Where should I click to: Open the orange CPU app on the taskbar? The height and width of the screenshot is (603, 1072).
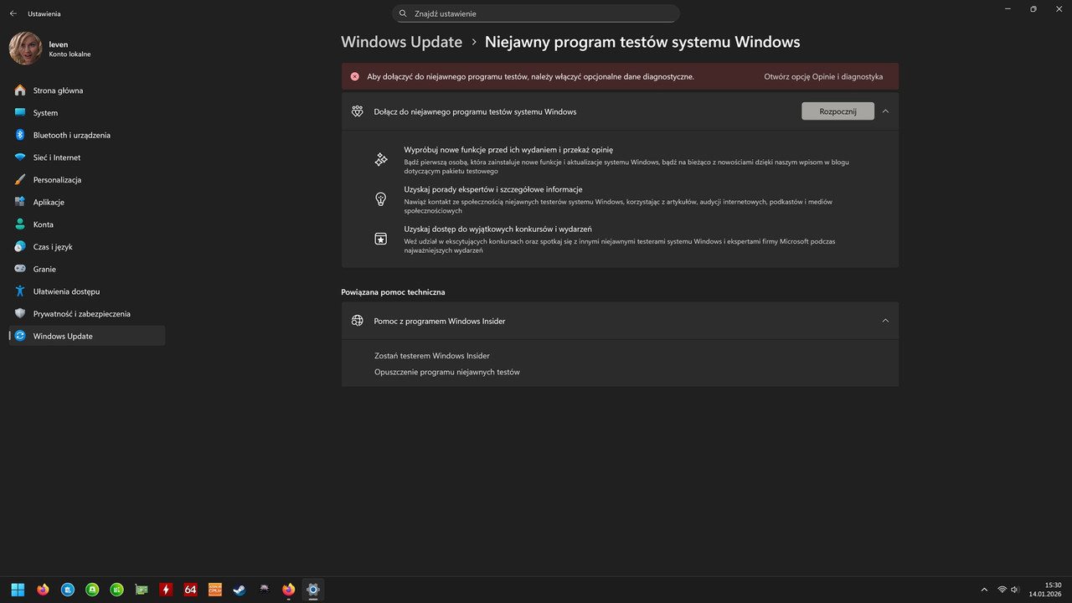(x=215, y=590)
